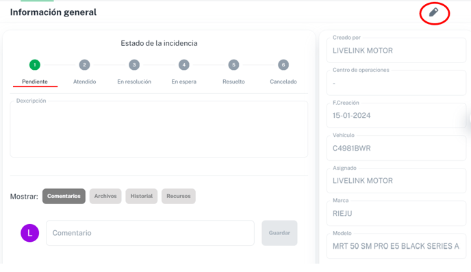Show the Historial tab
This screenshot has width=471, height=272.
142,196
